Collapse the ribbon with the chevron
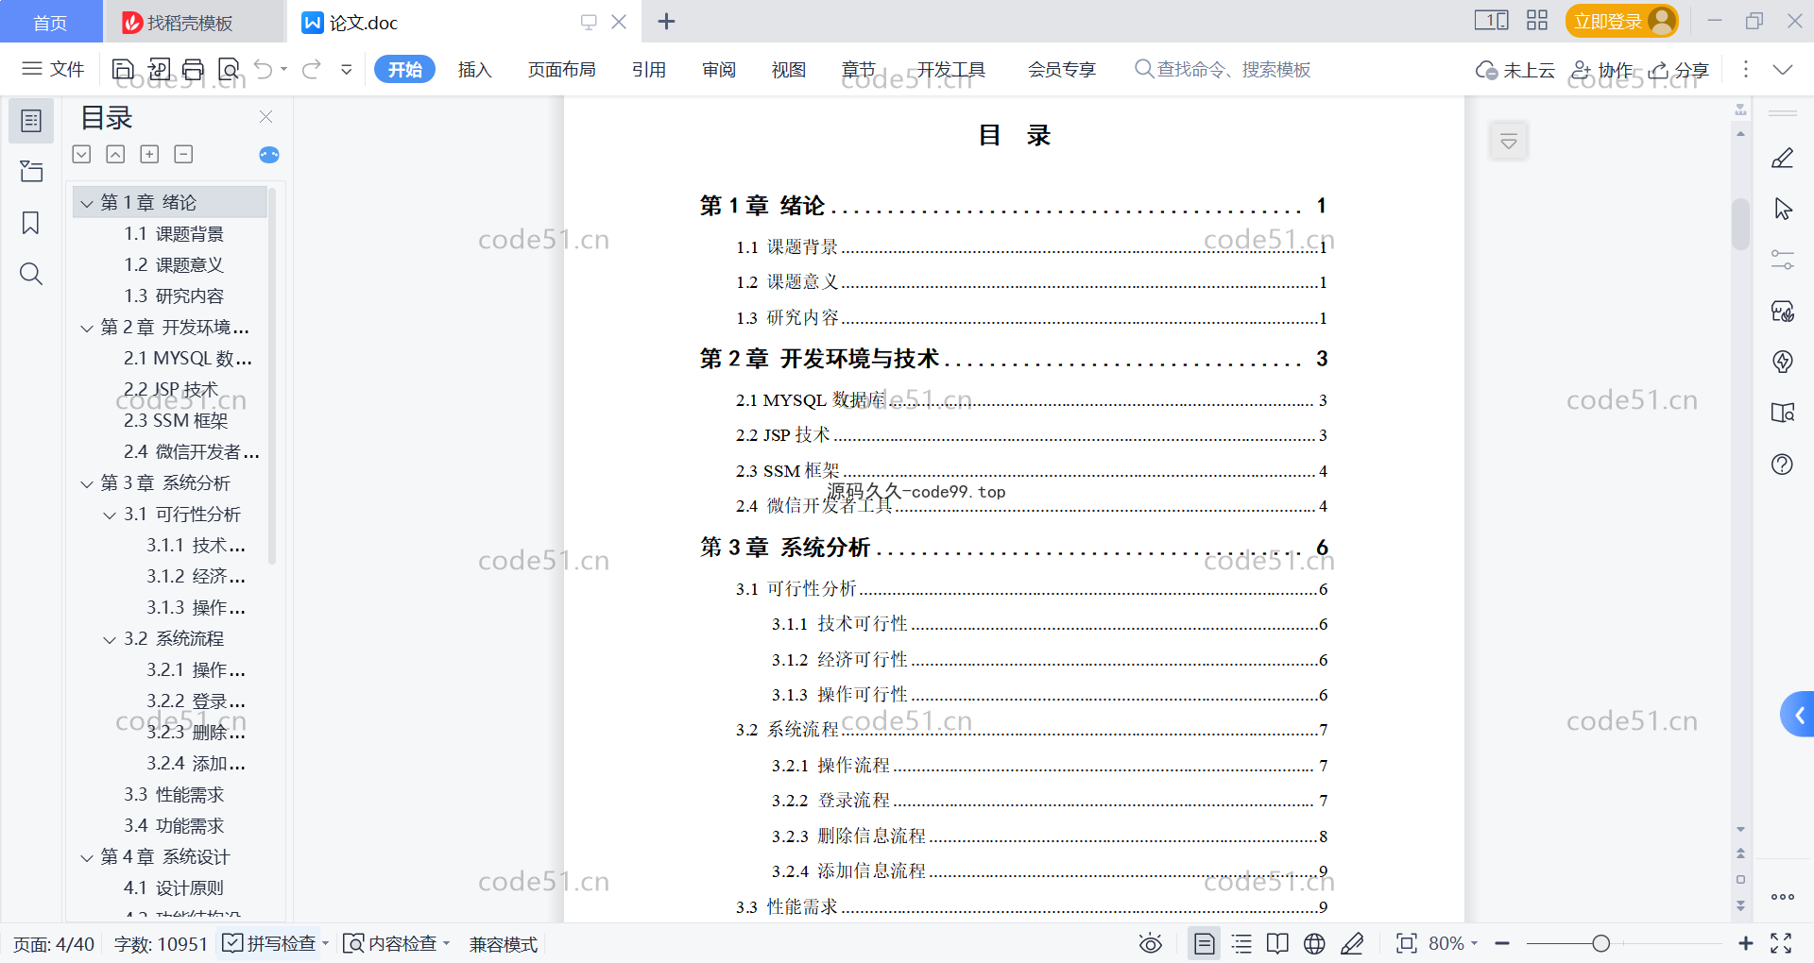This screenshot has height=963, width=1814. pyautogui.click(x=1783, y=69)
